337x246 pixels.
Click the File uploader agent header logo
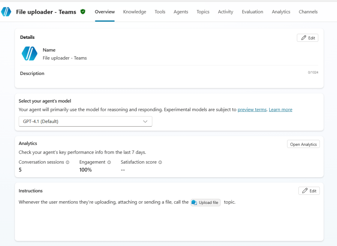6,12
